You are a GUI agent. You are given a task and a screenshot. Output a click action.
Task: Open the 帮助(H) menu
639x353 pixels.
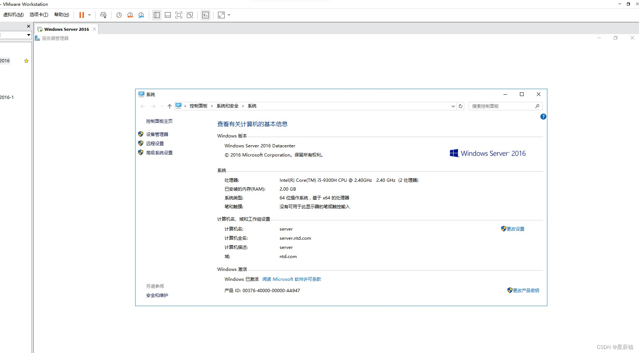[x=62, y=15]
